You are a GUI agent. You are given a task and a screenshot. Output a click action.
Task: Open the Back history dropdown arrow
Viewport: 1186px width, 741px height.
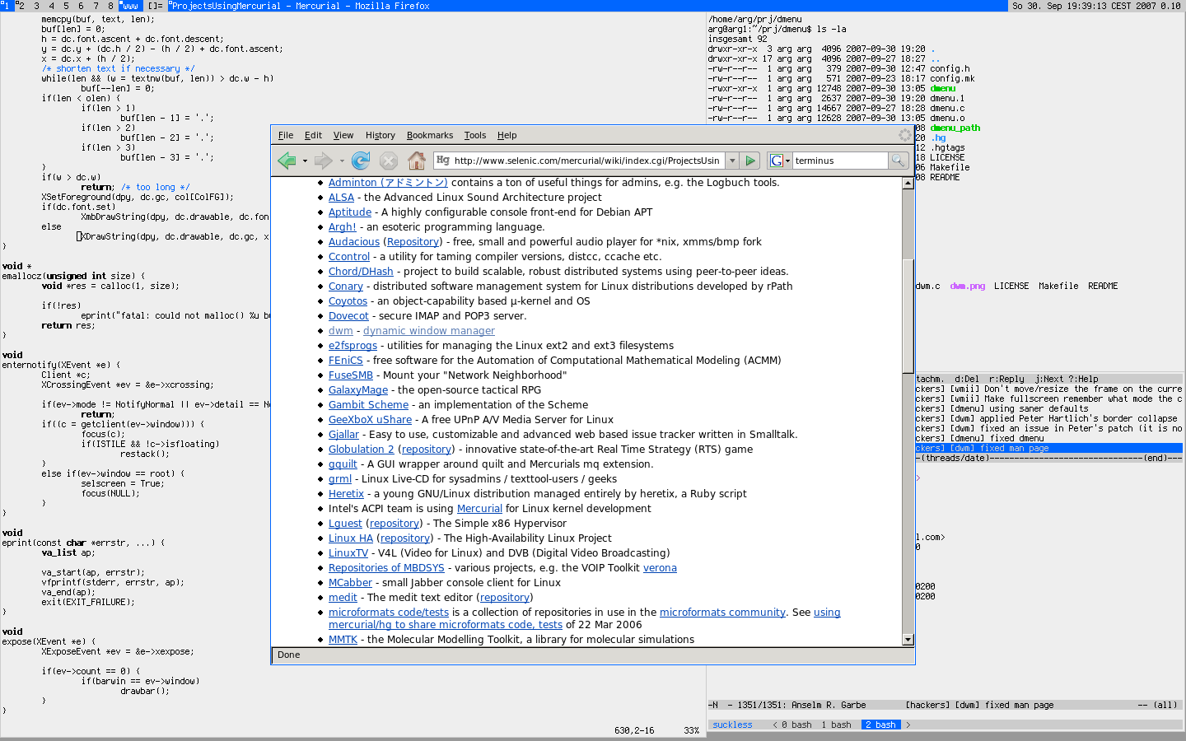[305, 161]
